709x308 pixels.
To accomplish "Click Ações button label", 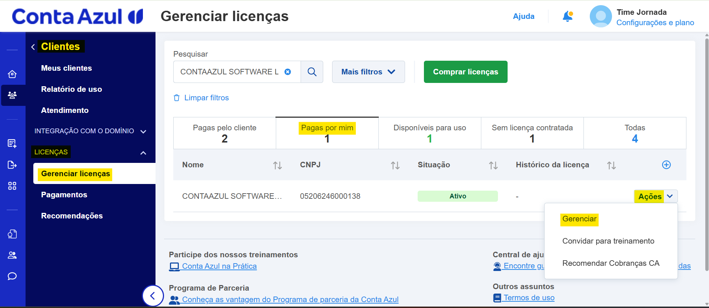I will pyautogui.click(x=650, y=196).
